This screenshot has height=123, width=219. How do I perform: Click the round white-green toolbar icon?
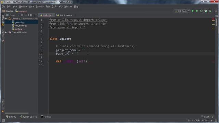(x=206, y=11)
